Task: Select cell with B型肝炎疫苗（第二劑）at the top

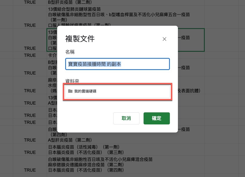Action: pyautogui.click(x=126, y=3)
